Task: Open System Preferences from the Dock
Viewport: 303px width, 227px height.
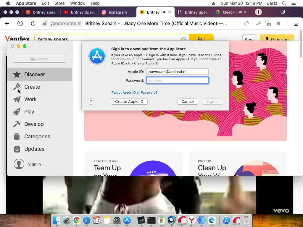Action: pos(117,220)
